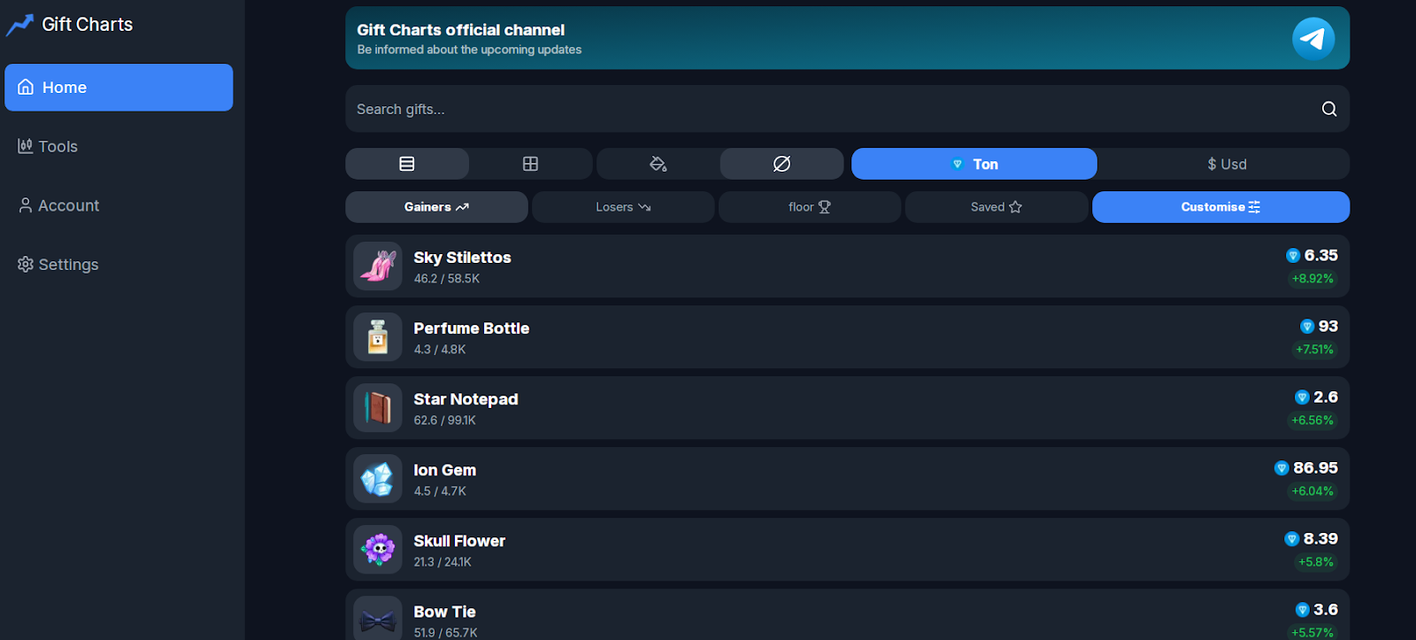Screen dimensions: 1416x640
Task: Click the search magnifier icon
Action: tap(1329, 109)
